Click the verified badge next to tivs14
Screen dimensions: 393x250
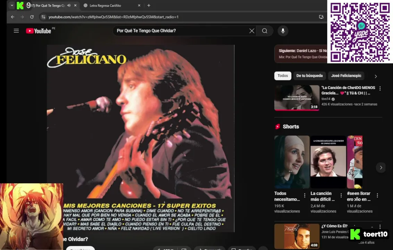coord(333,99)
